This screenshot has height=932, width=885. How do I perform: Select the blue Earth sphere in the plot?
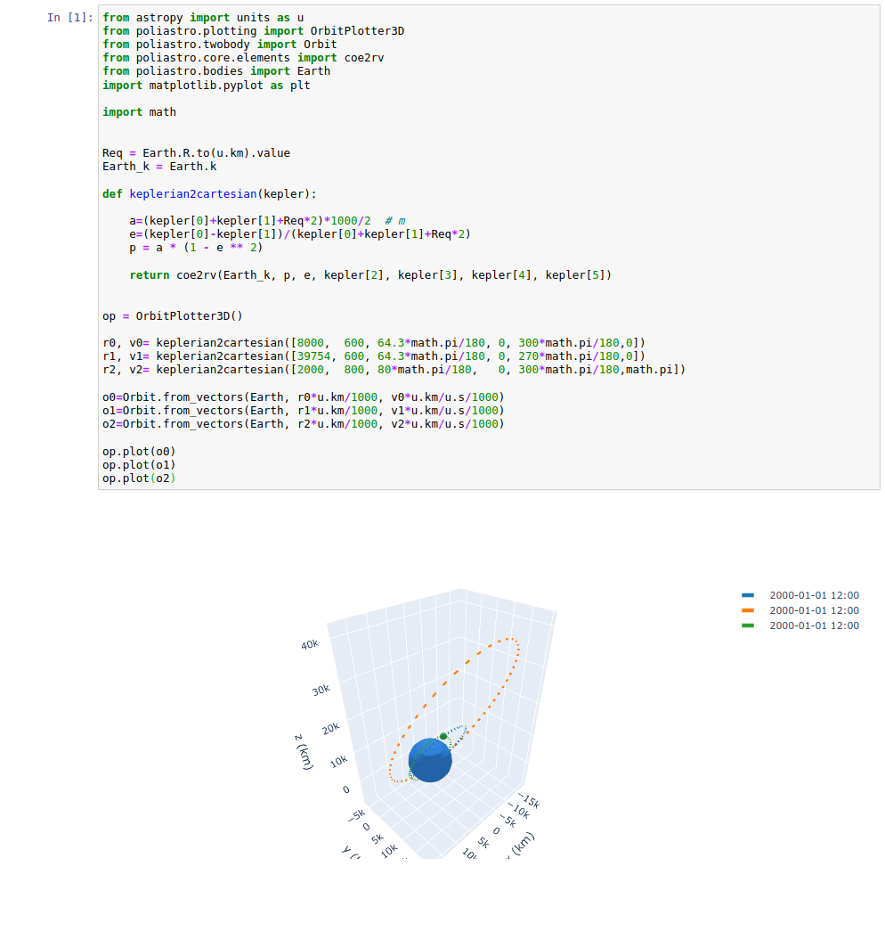click(430, 760)
